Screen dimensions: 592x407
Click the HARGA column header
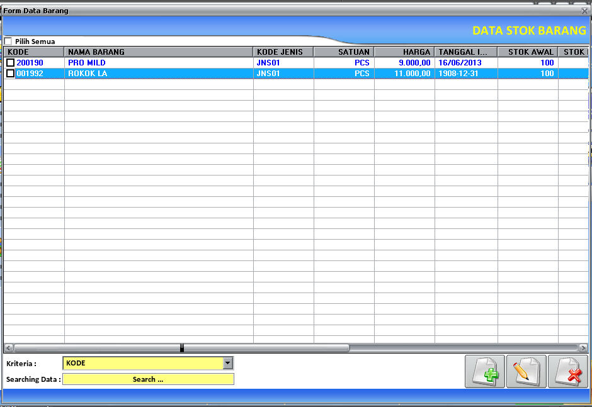[x=404, y=52]
